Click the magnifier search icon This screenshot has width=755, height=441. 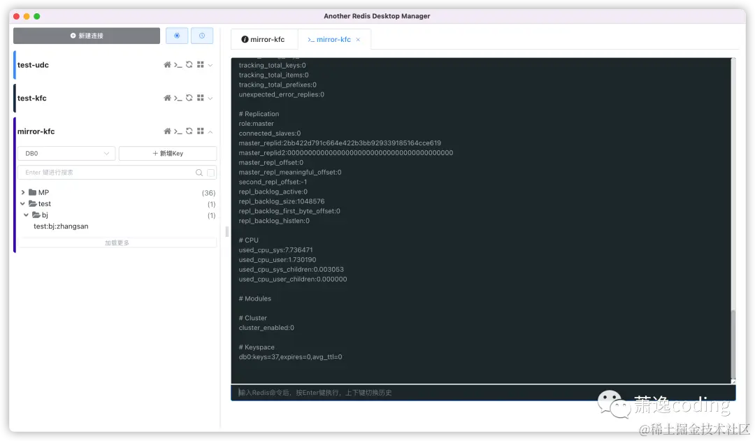point(199,173)
